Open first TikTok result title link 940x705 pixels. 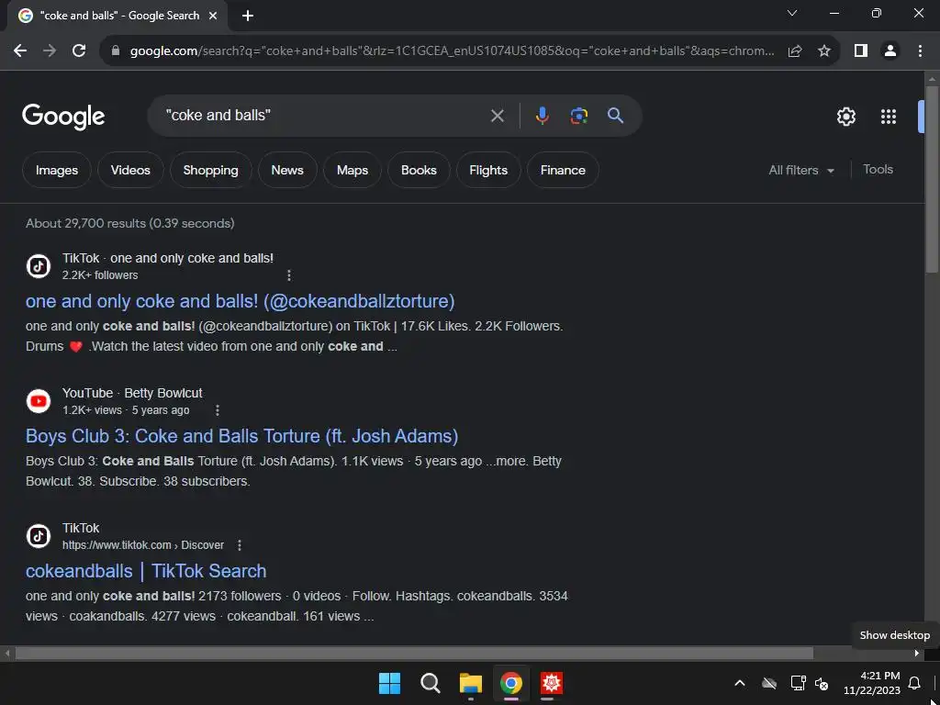pyautogui.click(x=240, y=301)
